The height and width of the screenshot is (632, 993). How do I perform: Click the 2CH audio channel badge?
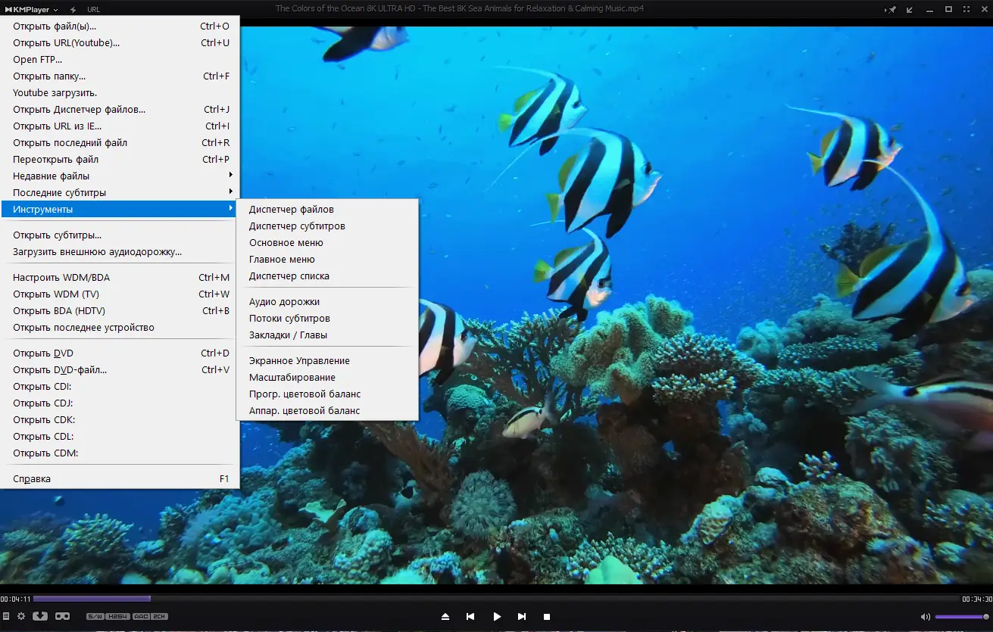(160, 617)
